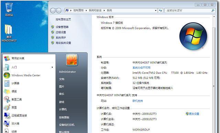
Task: Open the 设备管理器 link
Action: coord(62,27)
